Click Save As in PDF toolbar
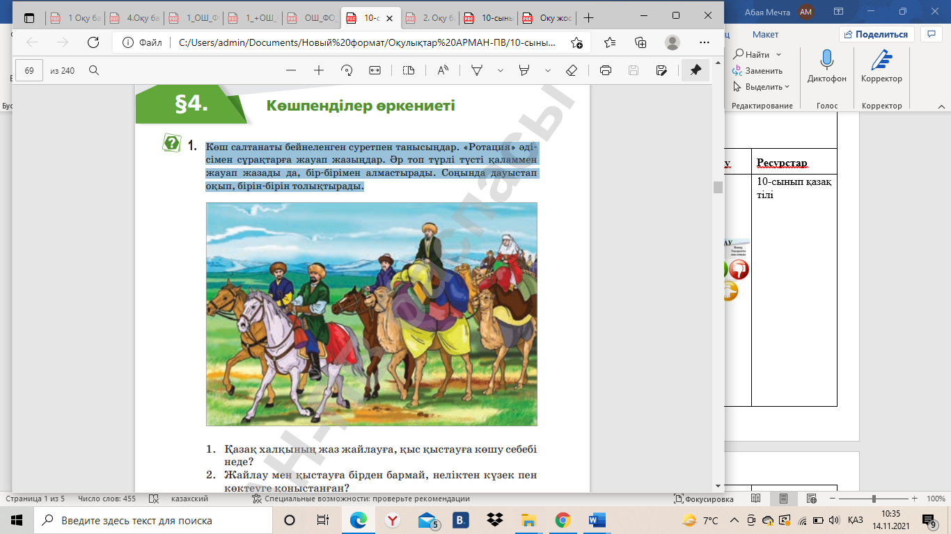 click(661, 70)
